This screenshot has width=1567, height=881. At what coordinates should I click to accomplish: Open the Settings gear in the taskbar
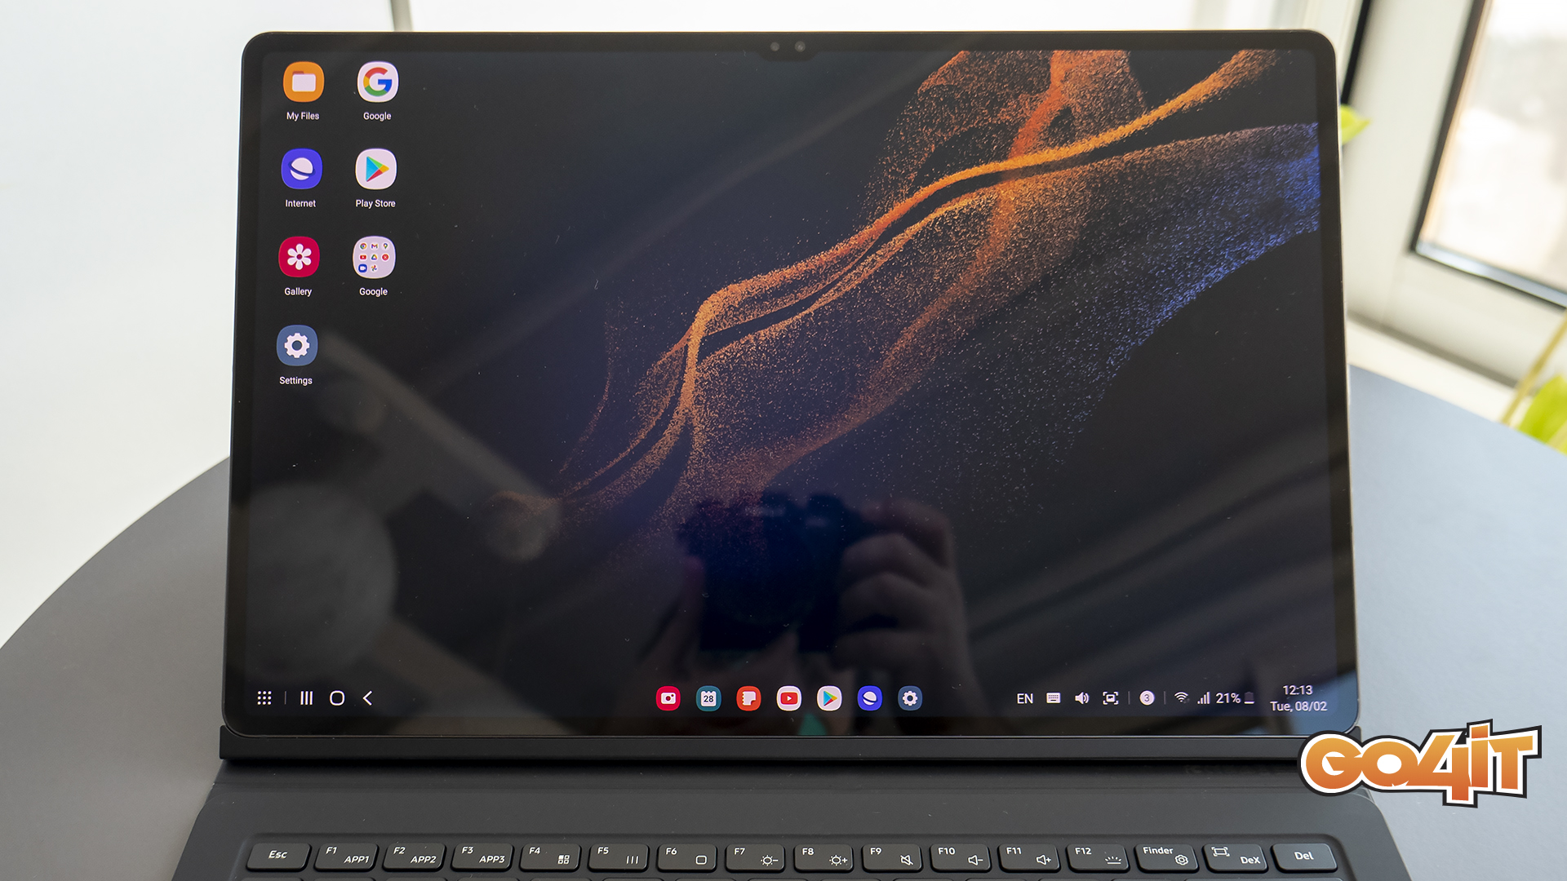coord(910,698)
